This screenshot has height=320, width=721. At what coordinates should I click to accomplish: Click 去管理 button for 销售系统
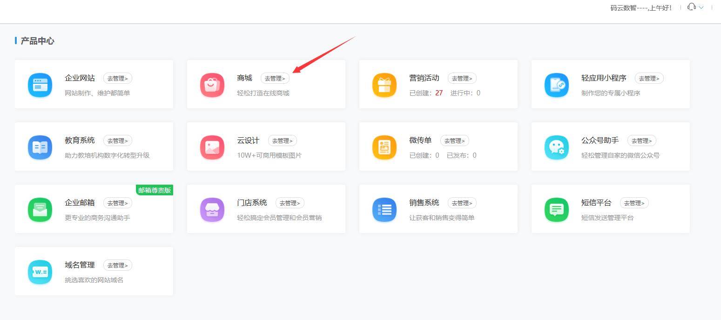coord(462,203)
